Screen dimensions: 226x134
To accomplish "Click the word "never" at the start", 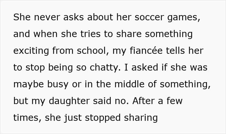I will [x=47, y=17].
